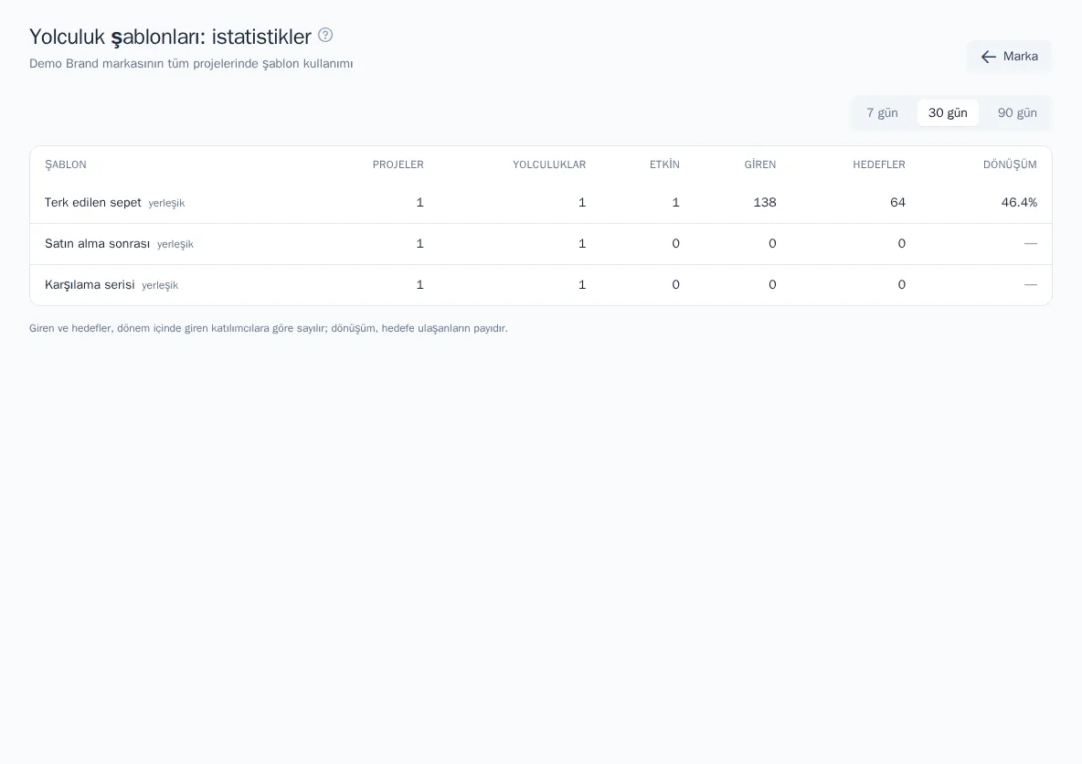Click the 138 entered count cell
This screenshot has width=1082, height=764.
[765, 202]
